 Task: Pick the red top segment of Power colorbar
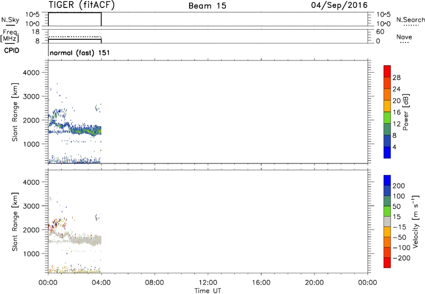point(387,71)
